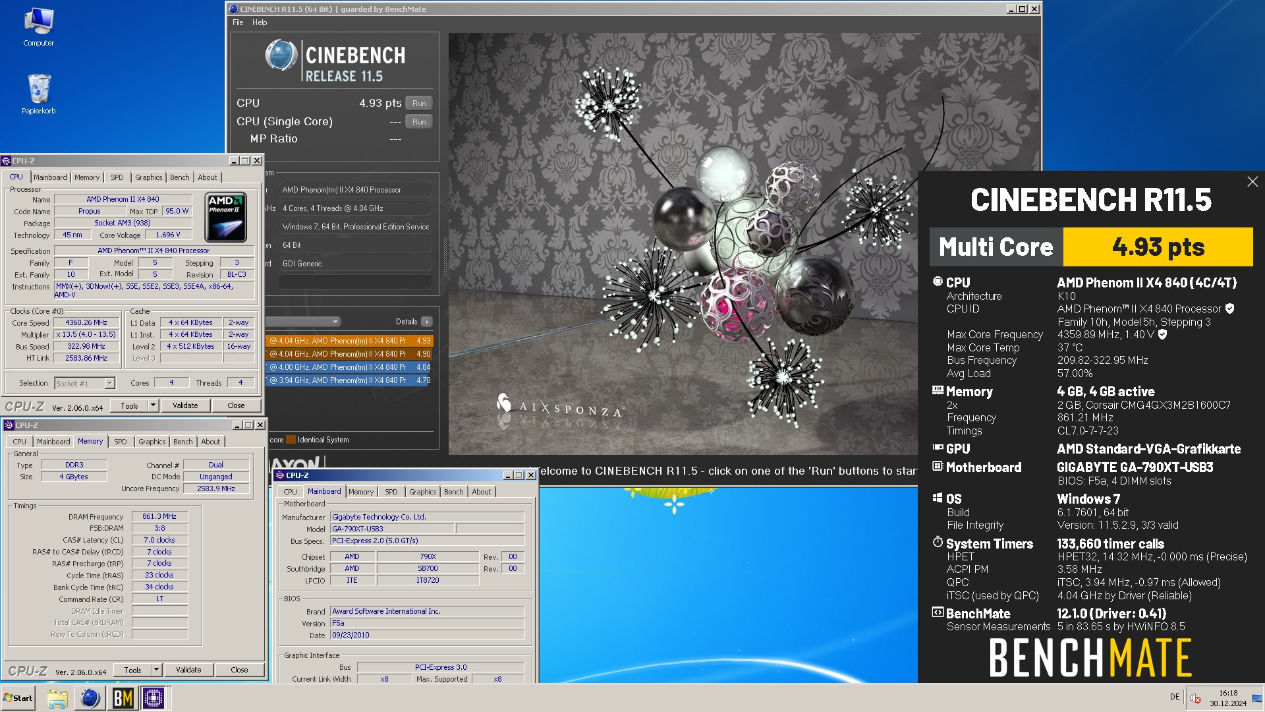Click the yellow 4.93 pts score banner
Viewport: 1265px width, 712px height.
pos(1158,247)
